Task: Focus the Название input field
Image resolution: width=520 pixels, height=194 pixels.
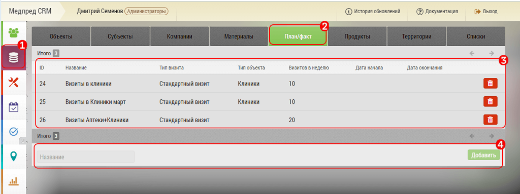Action: pos(85,157)
